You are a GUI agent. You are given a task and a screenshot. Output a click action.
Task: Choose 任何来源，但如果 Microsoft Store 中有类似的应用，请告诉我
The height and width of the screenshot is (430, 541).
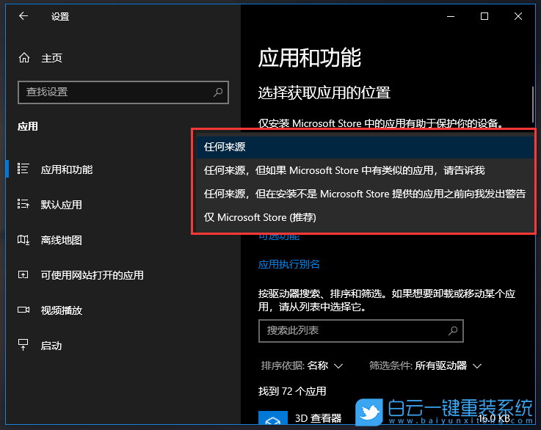point(365,170)
